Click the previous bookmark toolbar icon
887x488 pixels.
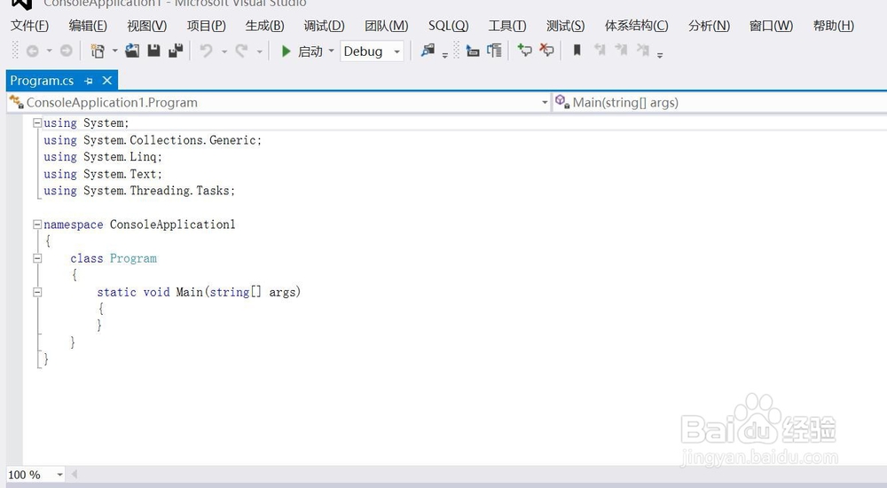[x=600, y=51]
